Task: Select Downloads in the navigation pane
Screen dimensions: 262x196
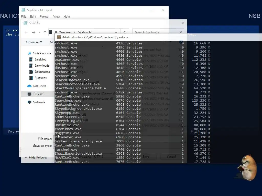Action: (x=42, y=66)
